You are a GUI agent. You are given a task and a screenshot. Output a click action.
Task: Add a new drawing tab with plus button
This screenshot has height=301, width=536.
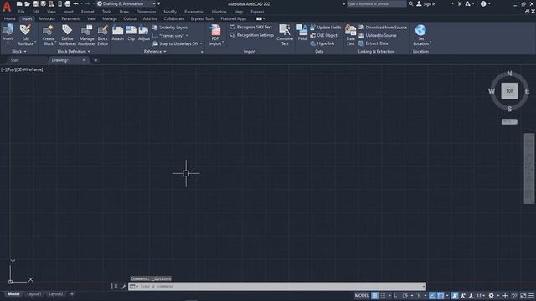pyautogui.click(x=95, y=60)
